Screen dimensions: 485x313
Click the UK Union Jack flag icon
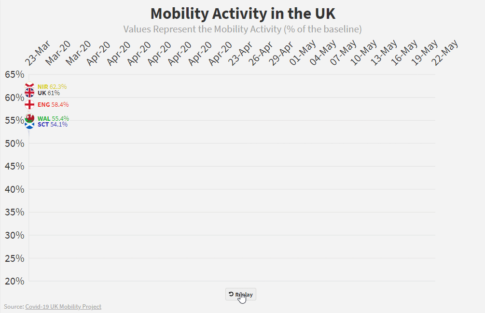(x=29, y=93)
